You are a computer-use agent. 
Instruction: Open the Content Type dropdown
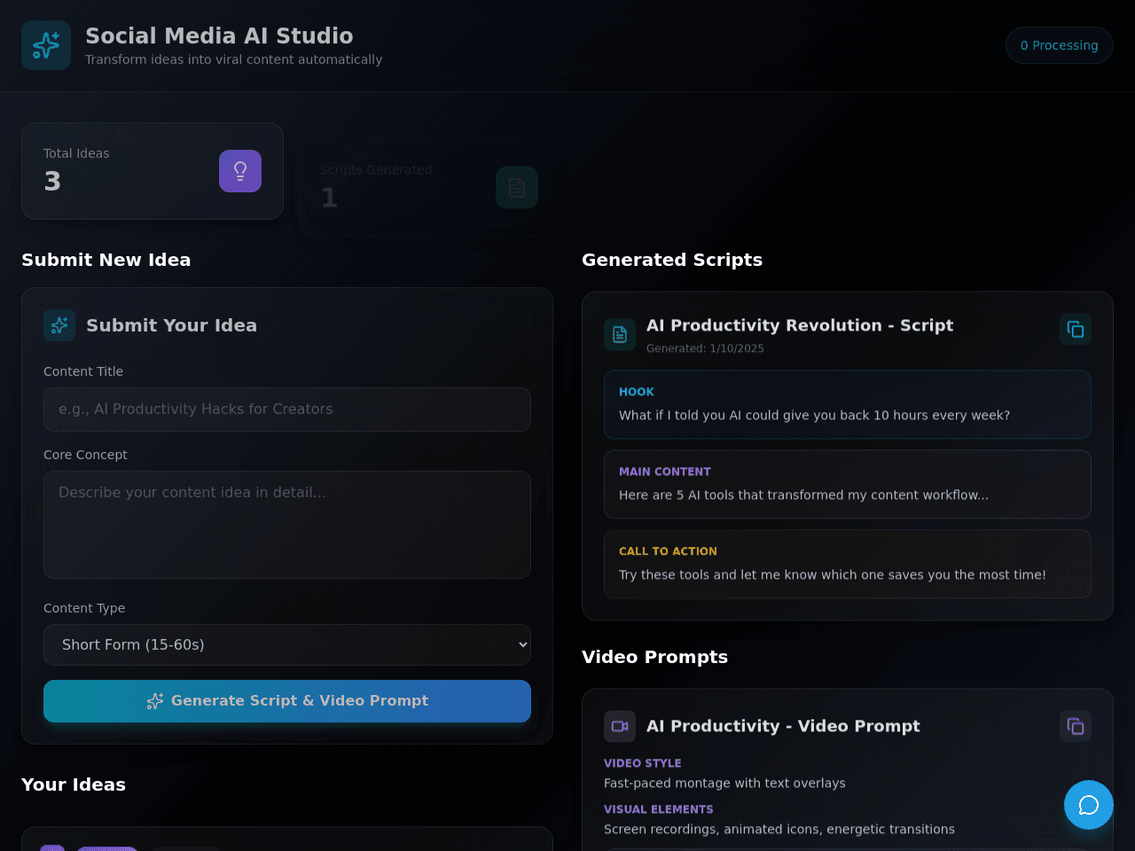tap(287, 644)
